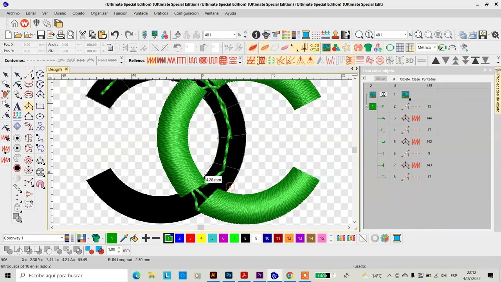Open the Archivo menu

pyautogui.click(x=13, y=13)
